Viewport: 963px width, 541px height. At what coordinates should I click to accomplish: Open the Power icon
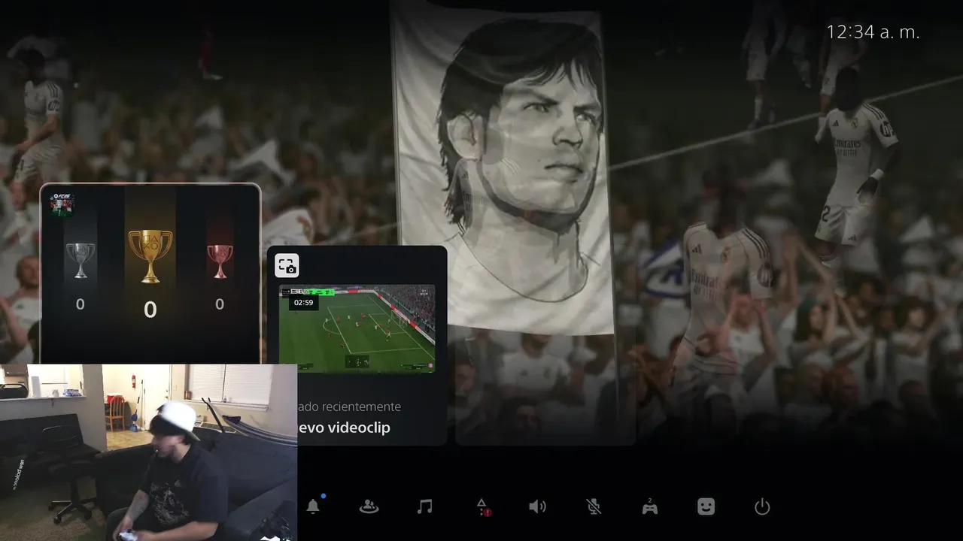pos(762,506)
